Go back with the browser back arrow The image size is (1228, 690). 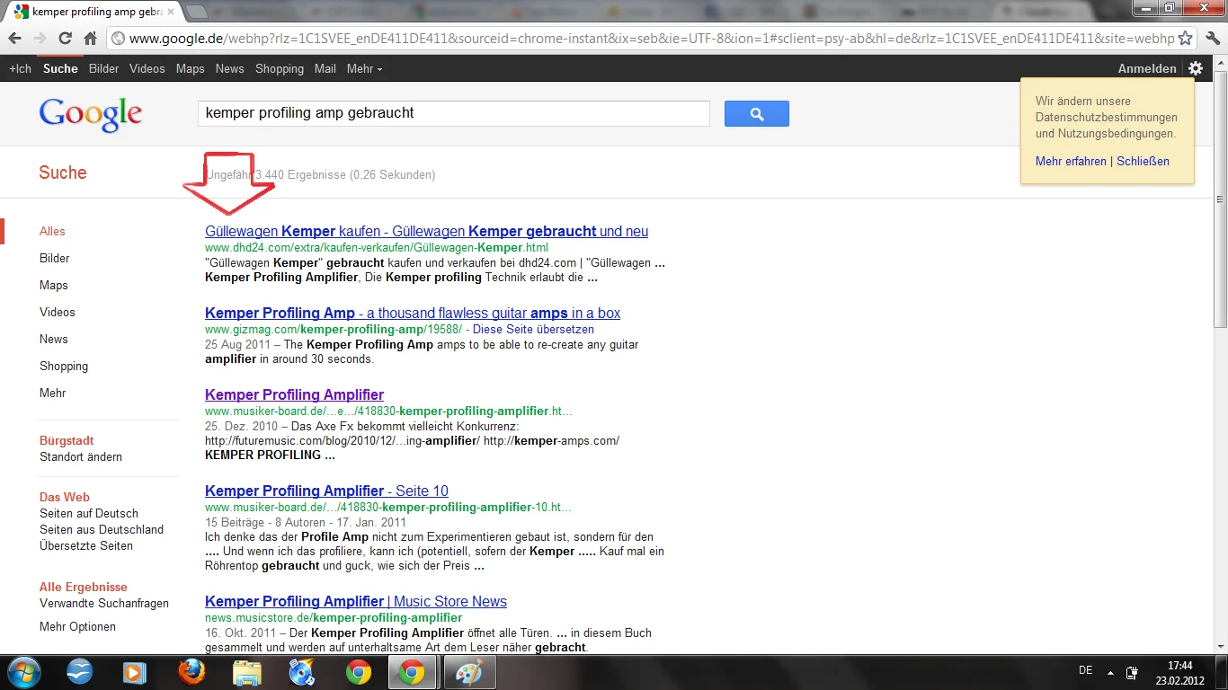pos(15,39)
